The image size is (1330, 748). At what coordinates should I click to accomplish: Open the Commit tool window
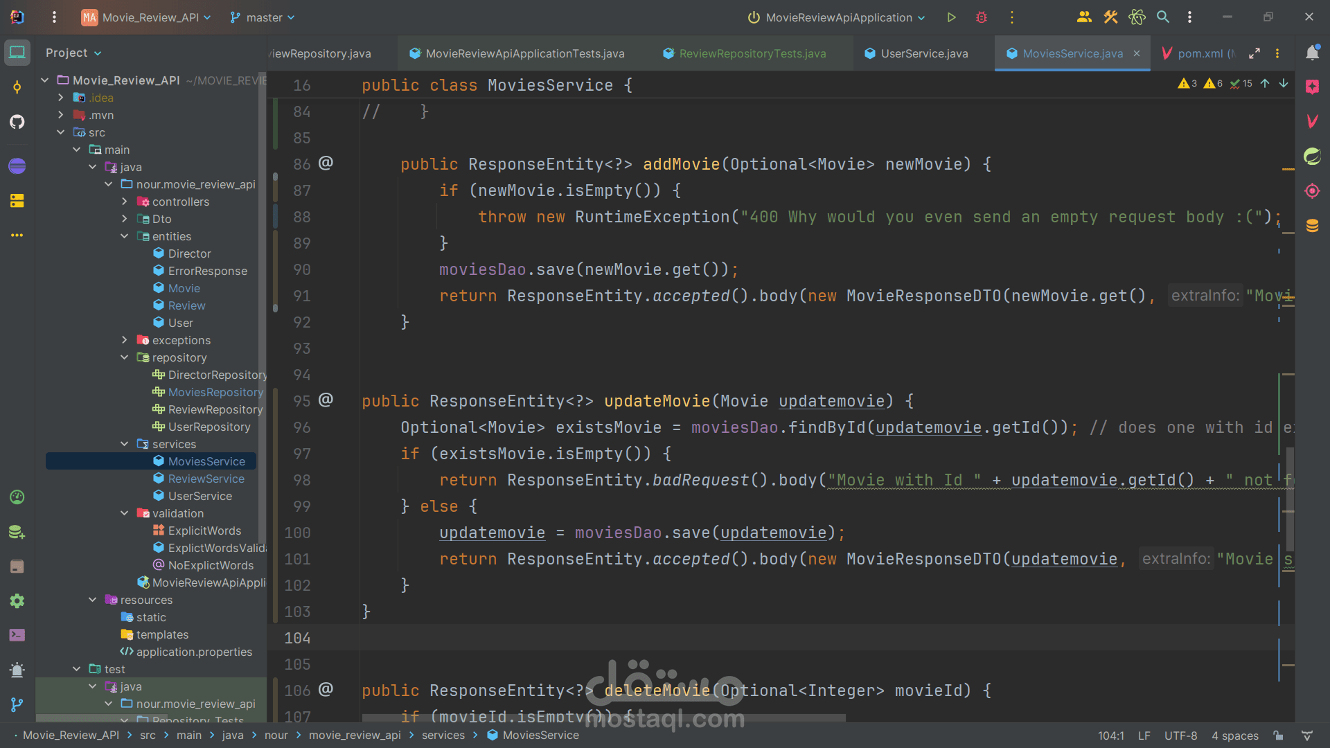(17, 87)
